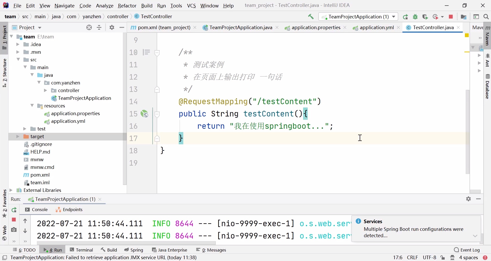The height and width of the screenshot is (261, 491).
Task: Debug the application using the bug icon
Action: [415, 17]
